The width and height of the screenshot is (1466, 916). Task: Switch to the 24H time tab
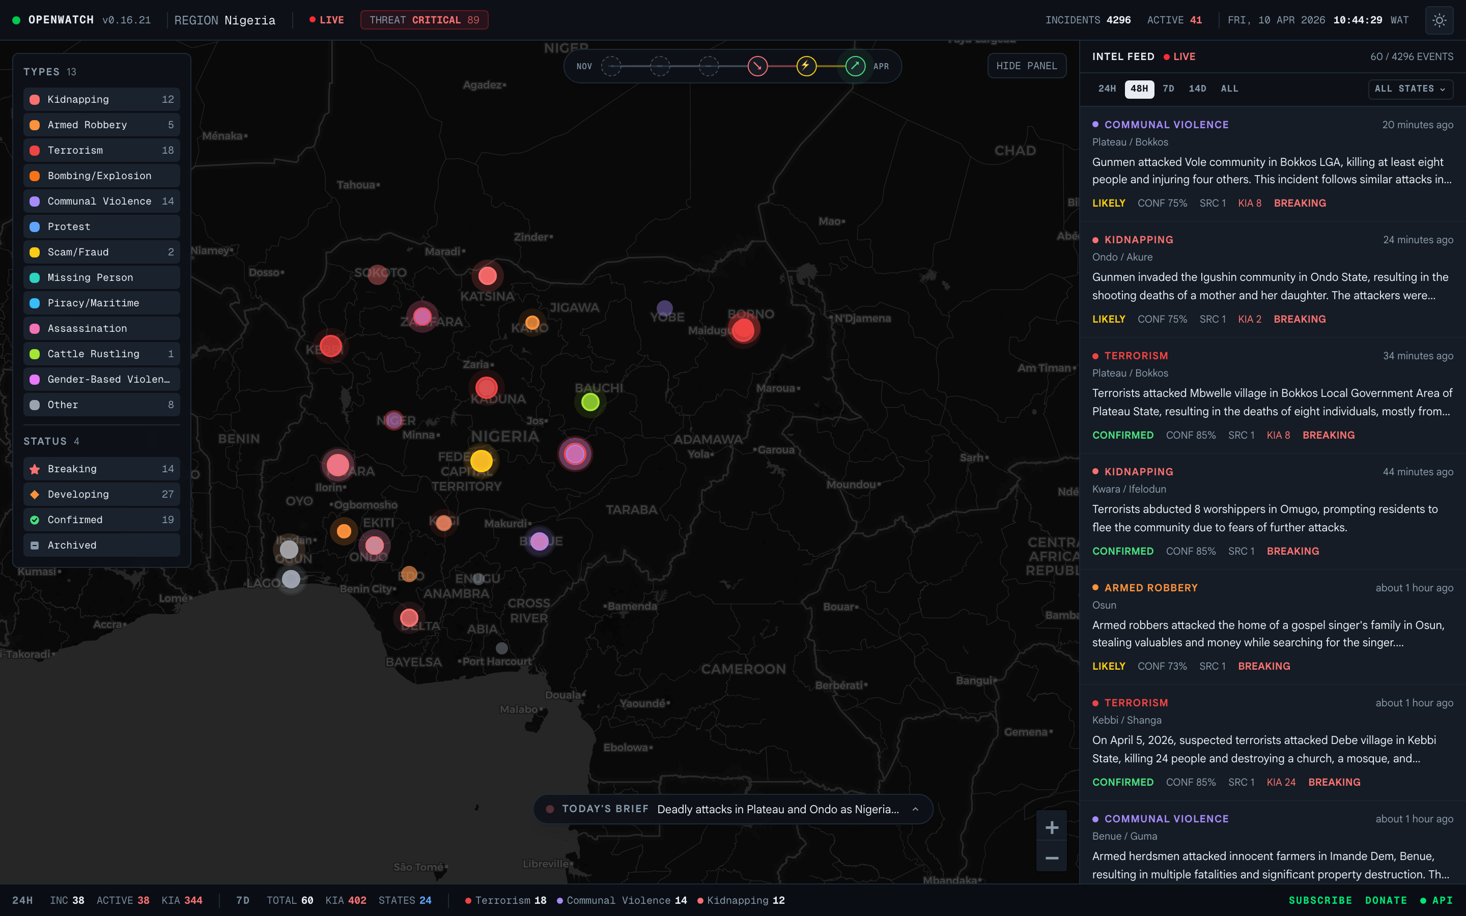(1107, 89)
